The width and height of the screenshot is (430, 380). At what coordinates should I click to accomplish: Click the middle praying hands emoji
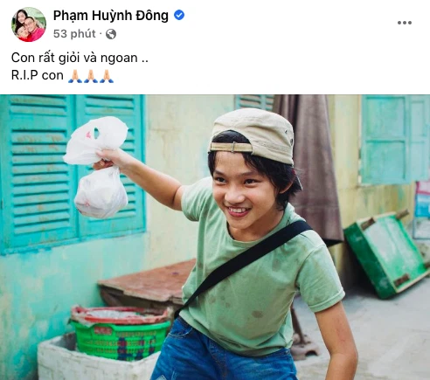pos(91,76)
